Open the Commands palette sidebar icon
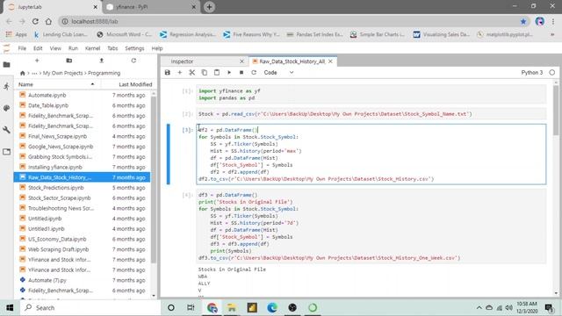Viewport: 562px width, 316px height. [x=6, y=108]
